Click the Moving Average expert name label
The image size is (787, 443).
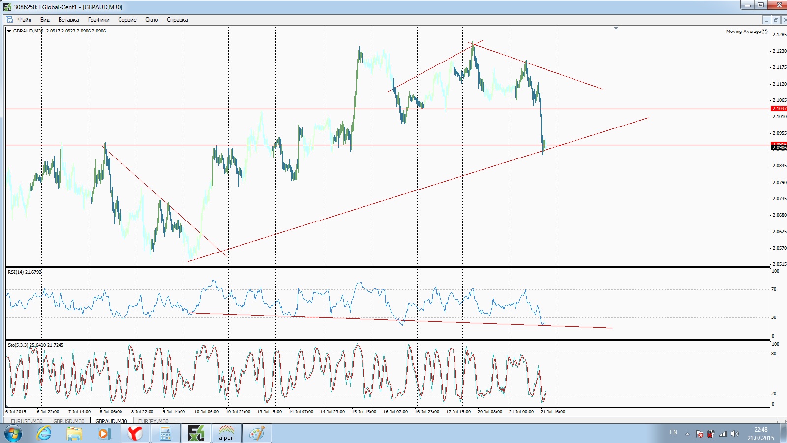743,32
